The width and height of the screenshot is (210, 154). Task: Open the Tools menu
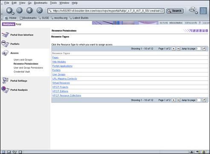click(x=53, y=3)
